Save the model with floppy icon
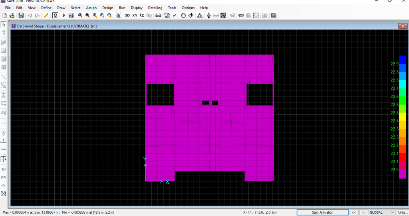The height and width of the screenshot is (216, 409). pyautogui.click(x=21, y=16)
